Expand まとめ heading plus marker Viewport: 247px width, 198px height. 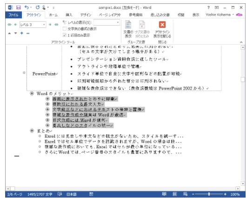pos(32,130)
